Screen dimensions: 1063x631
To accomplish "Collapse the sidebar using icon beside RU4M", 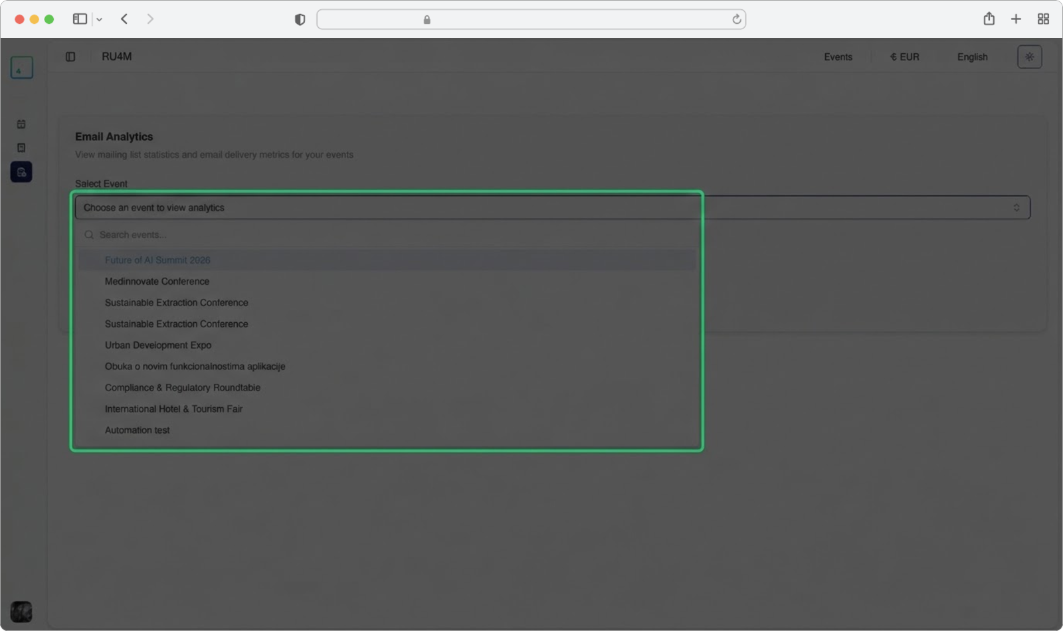I will pyautogui.click(x=70, y=57).
